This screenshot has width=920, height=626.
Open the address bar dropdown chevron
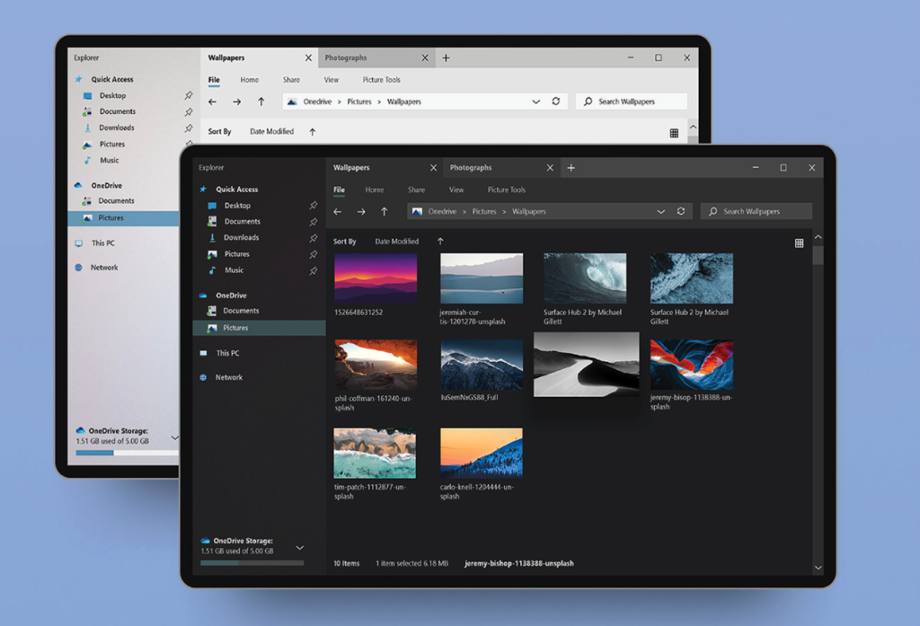[x=662, y=211]
